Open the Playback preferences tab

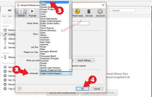pyautogui.click(x=32, y=13)
